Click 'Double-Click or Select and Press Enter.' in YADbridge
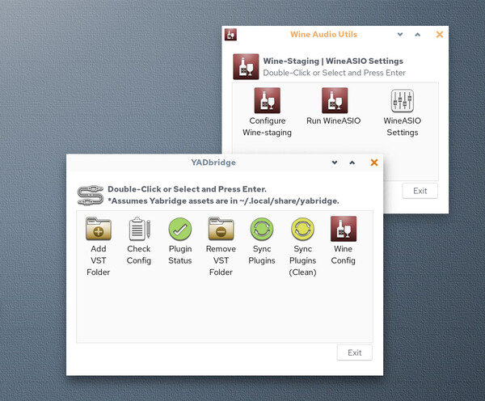485x401 pixels. (188, 189)
